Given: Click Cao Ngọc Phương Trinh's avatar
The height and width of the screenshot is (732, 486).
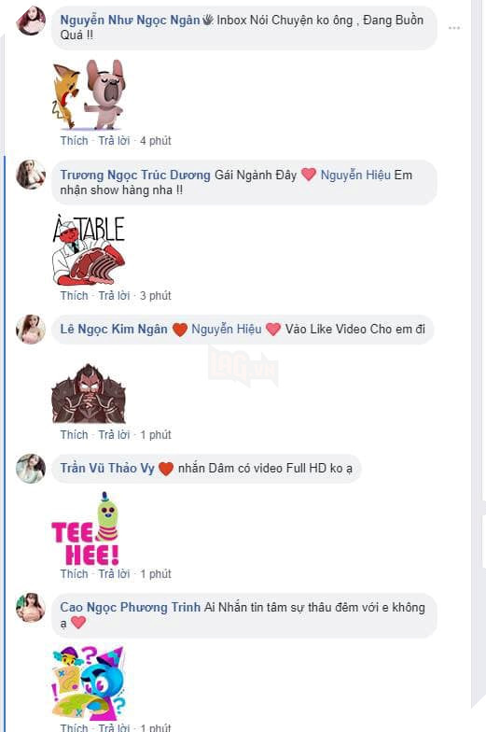Looking at the screenshot, I should (x=31, y=607).
